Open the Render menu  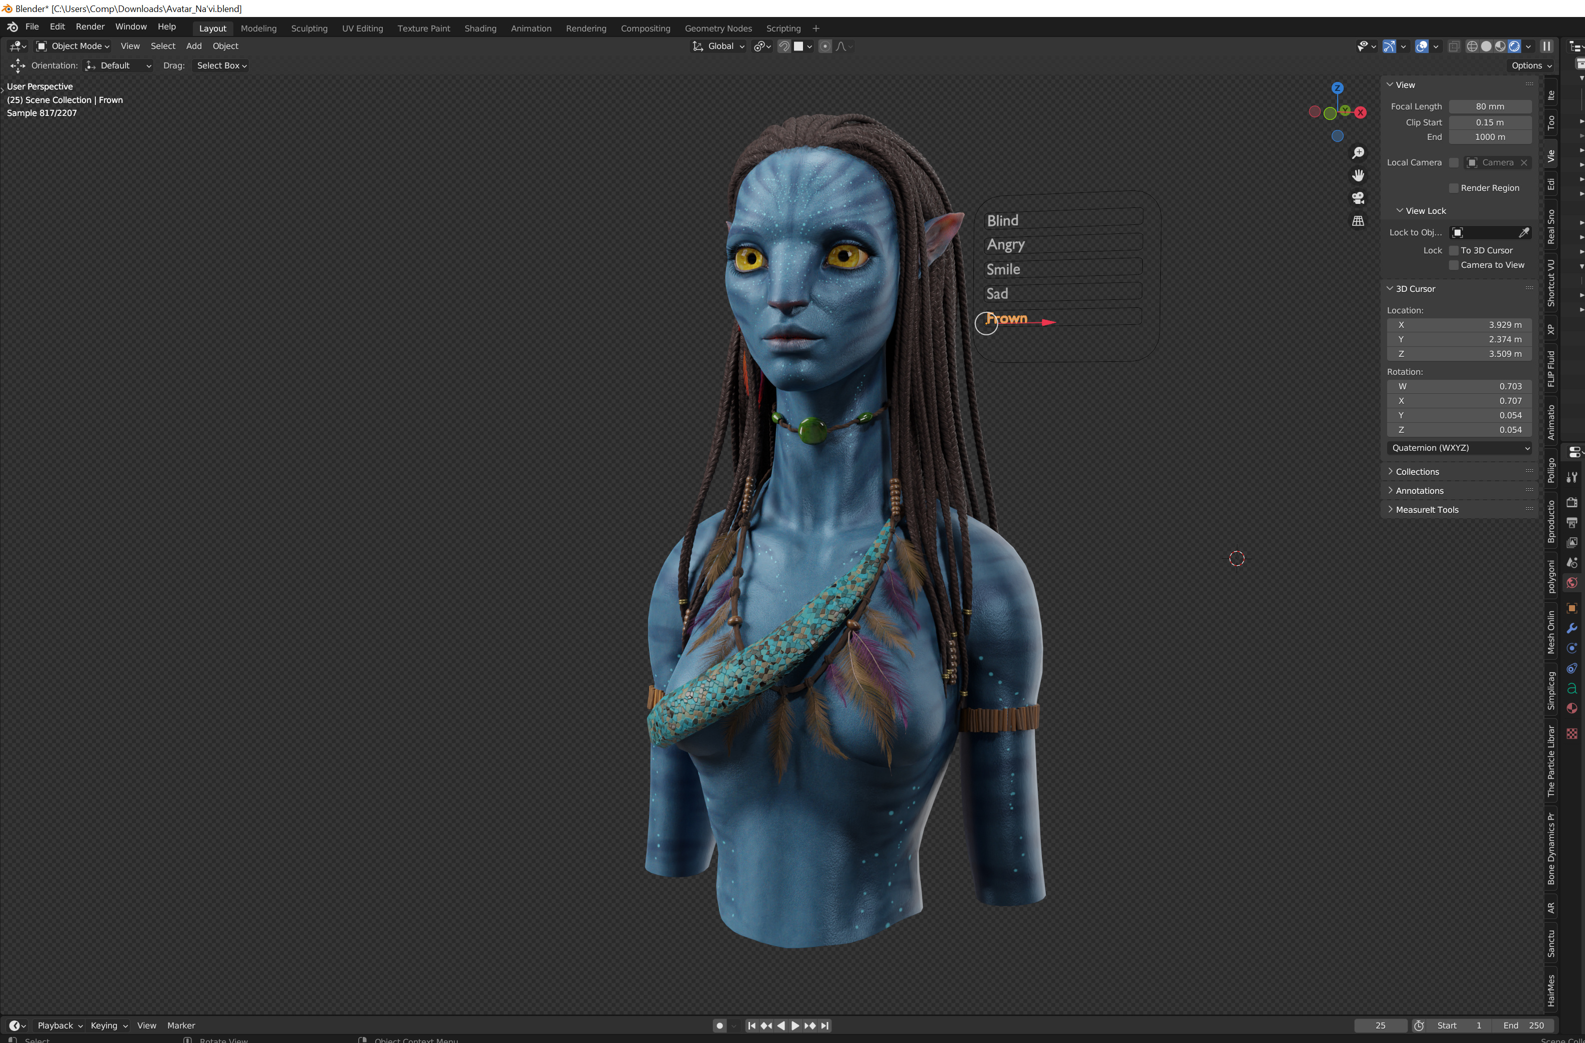90,26
